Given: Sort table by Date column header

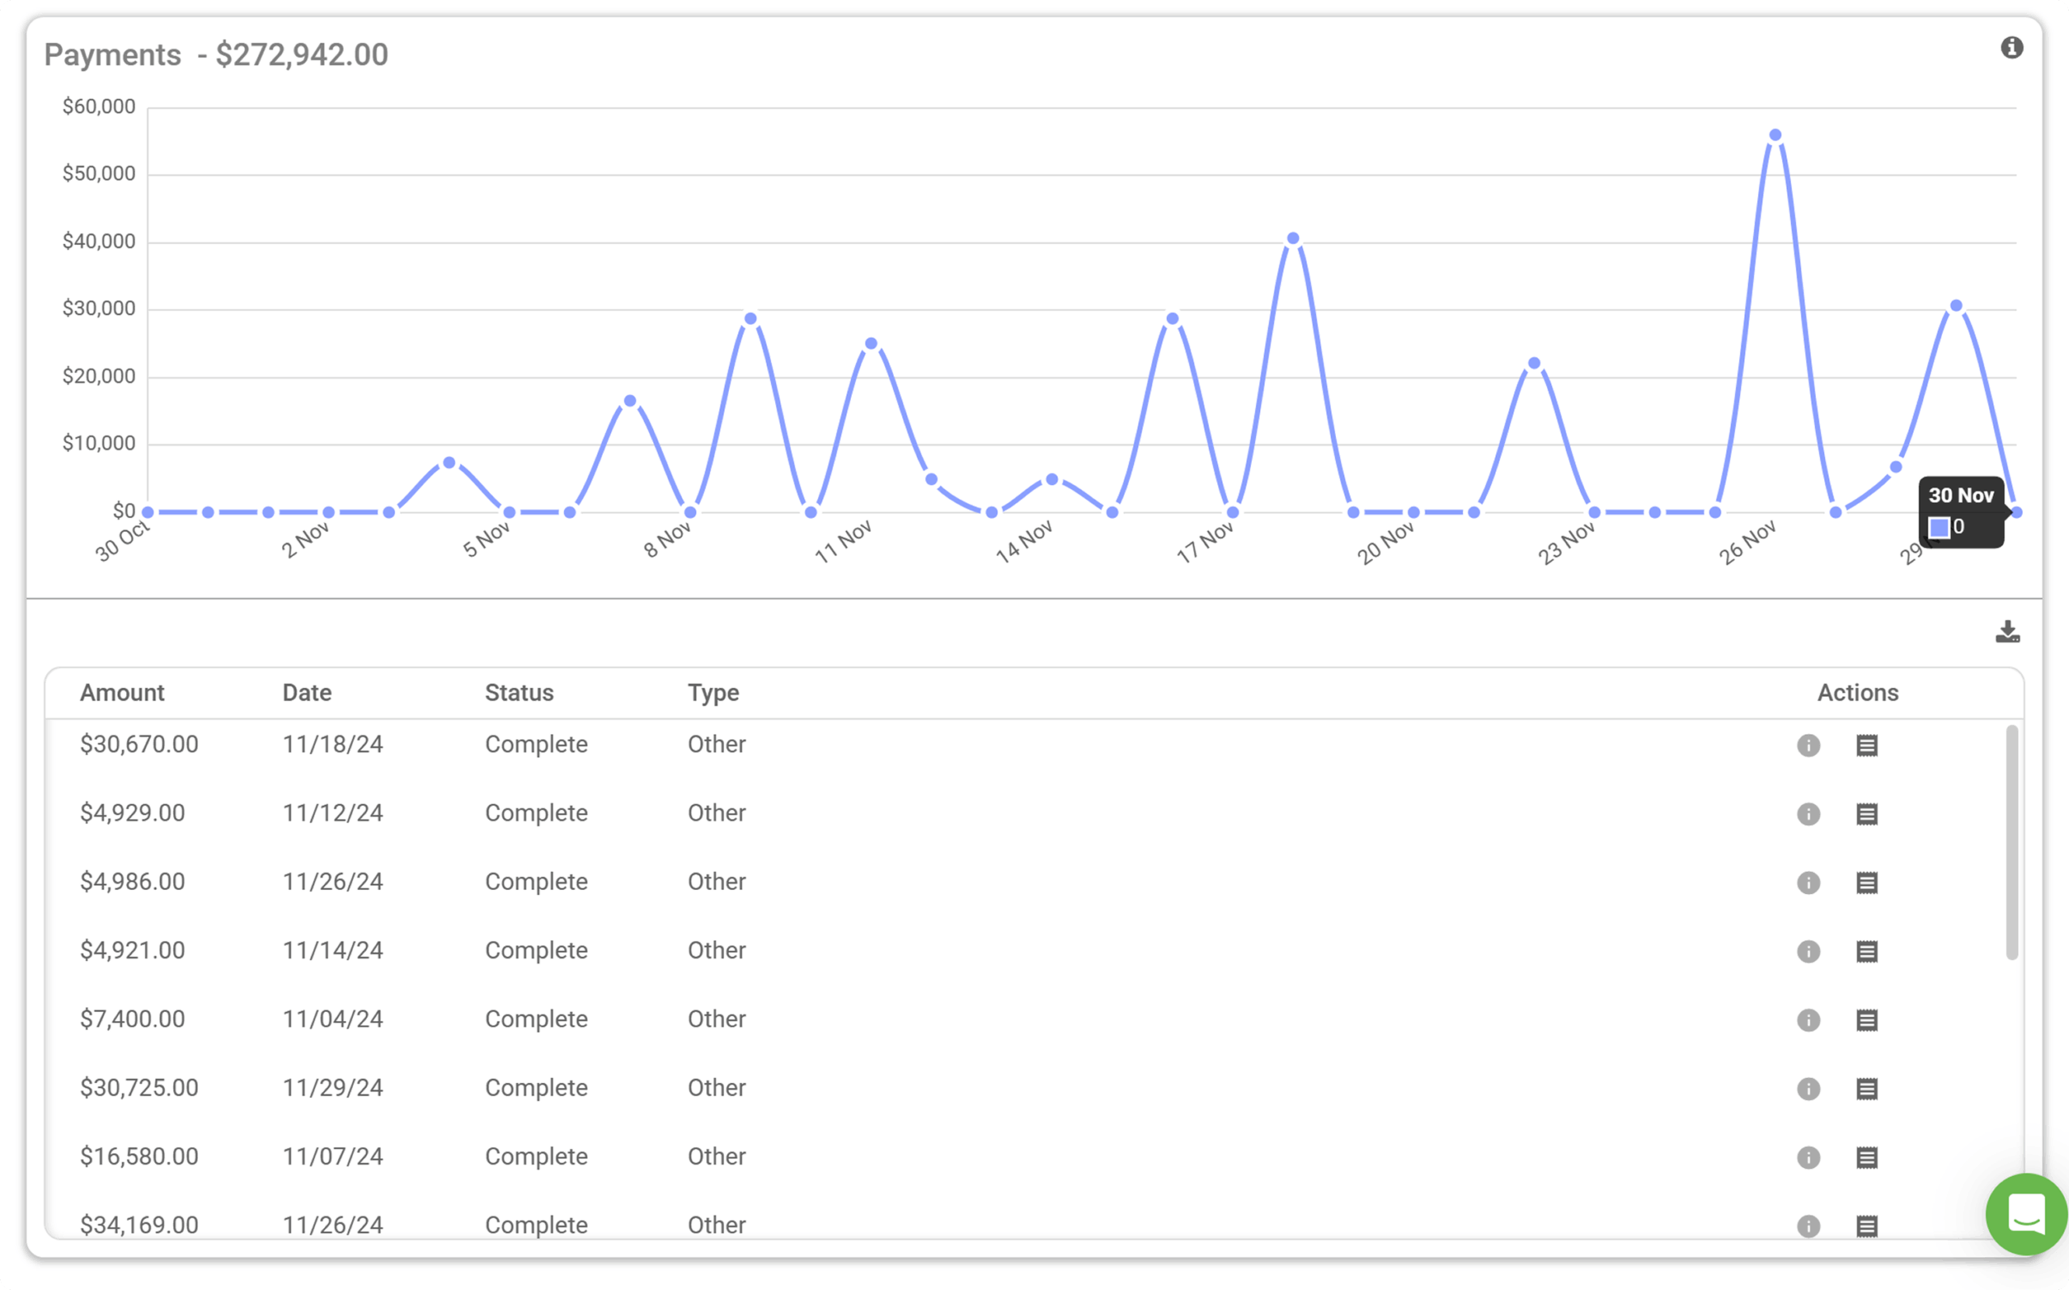Looking at the screenshot, I should [x=307, y=693].
